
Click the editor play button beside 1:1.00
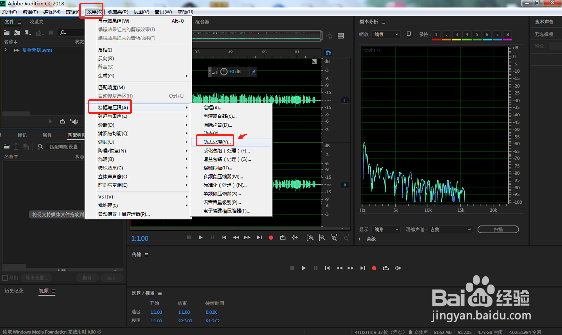click(x=200, y=237)
